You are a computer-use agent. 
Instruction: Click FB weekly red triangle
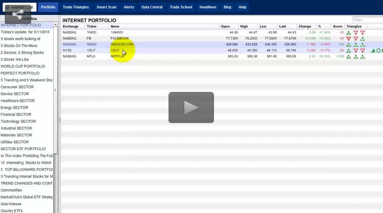pyautogui.click(x=356, y=39)
